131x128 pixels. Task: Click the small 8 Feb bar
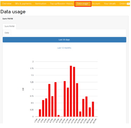point(58,116)
